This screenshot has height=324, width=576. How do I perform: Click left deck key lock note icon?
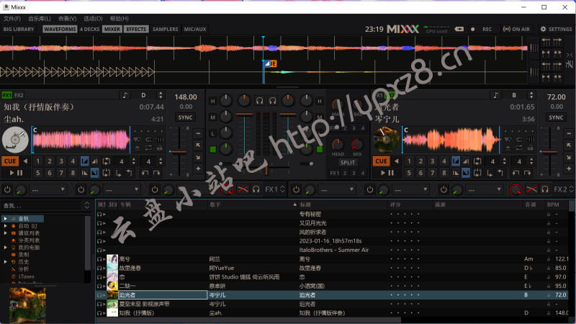[125, 95]
